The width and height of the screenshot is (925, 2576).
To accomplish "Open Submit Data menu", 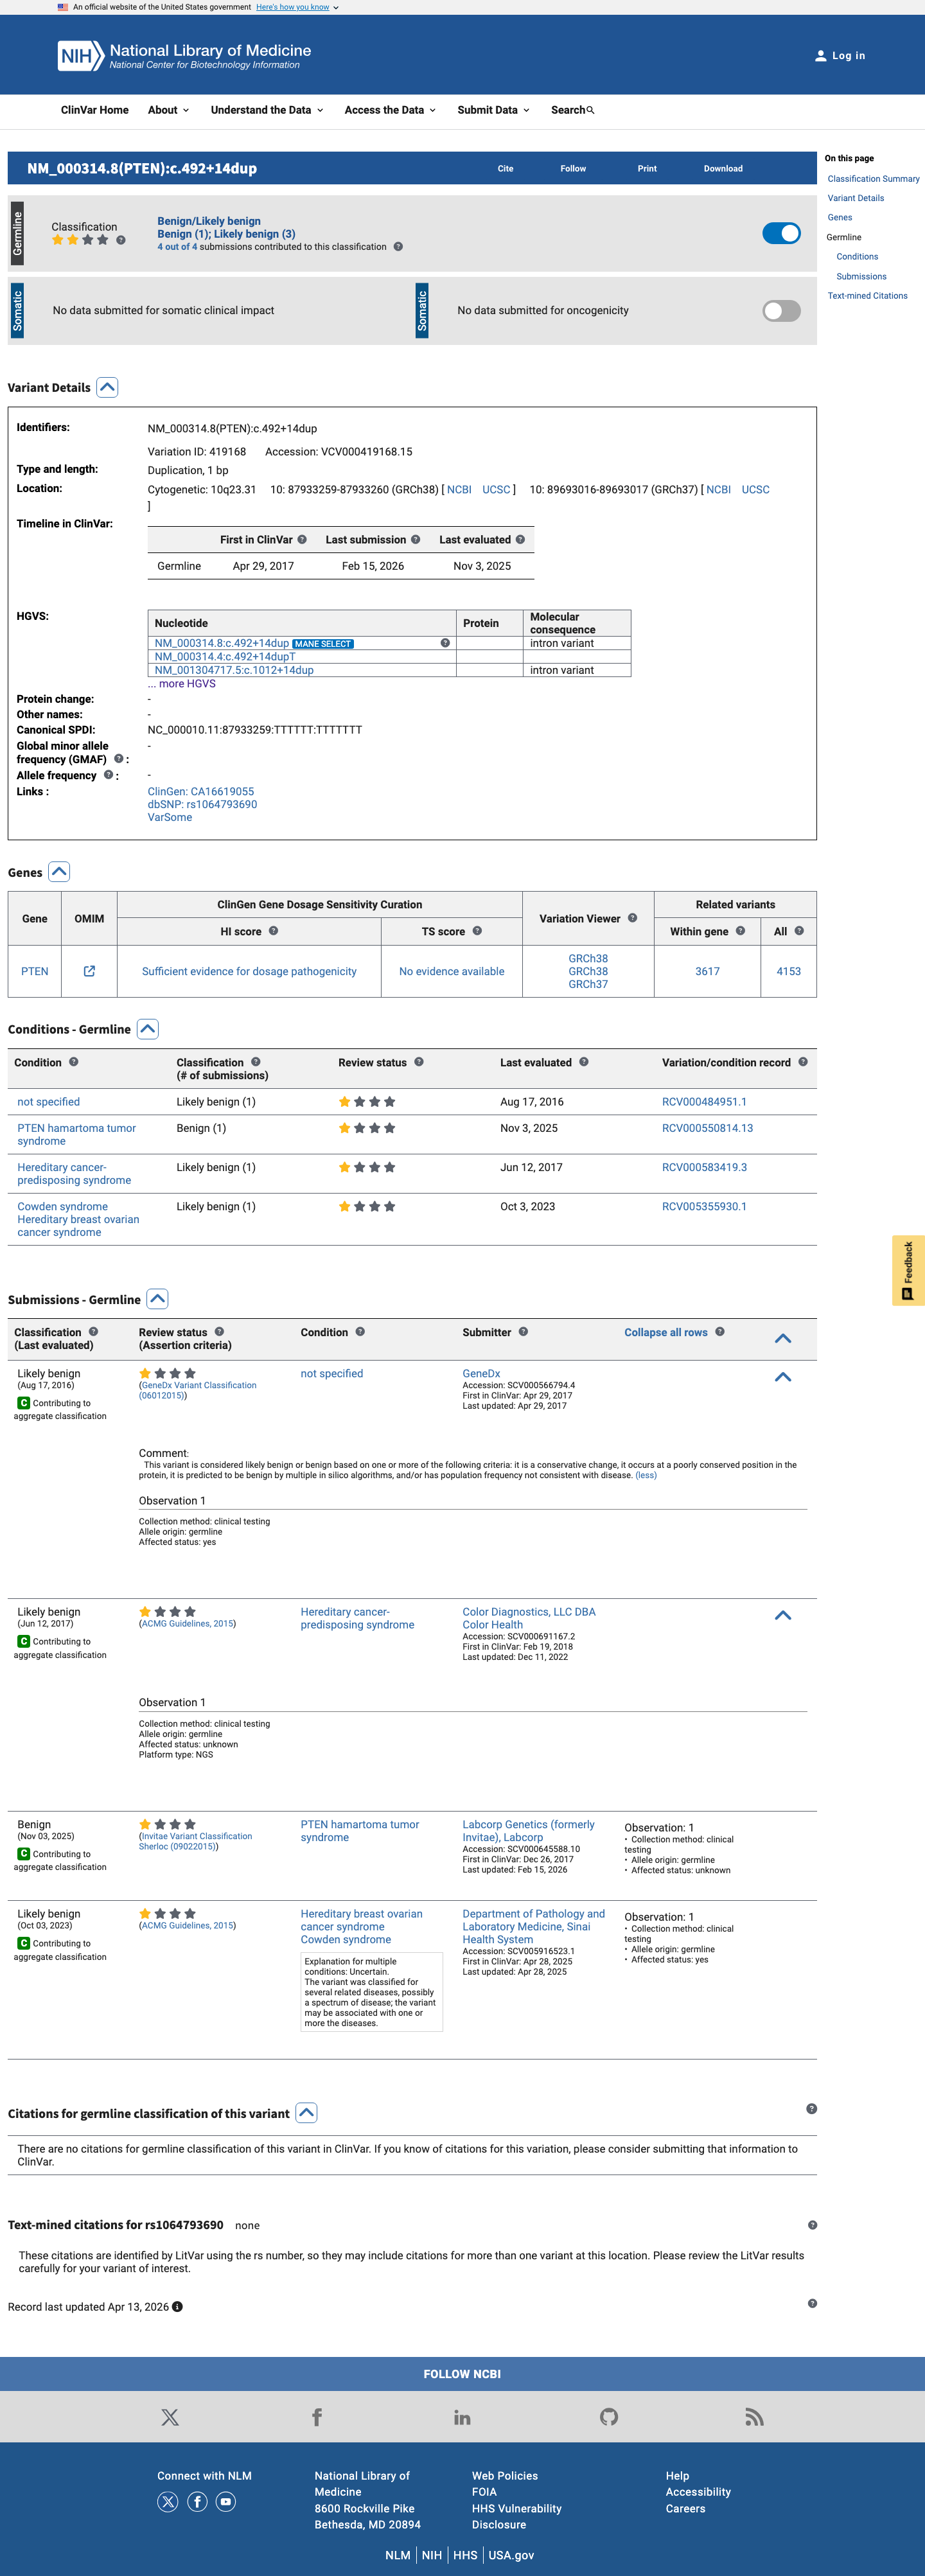I will point(493,110).
